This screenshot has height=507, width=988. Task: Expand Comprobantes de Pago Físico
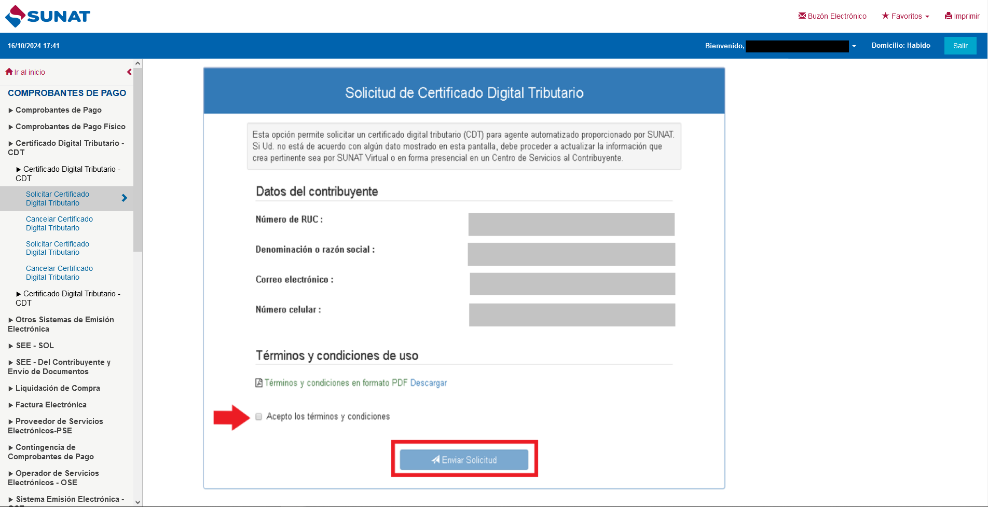pyautogui.click(x=67, y=127)
